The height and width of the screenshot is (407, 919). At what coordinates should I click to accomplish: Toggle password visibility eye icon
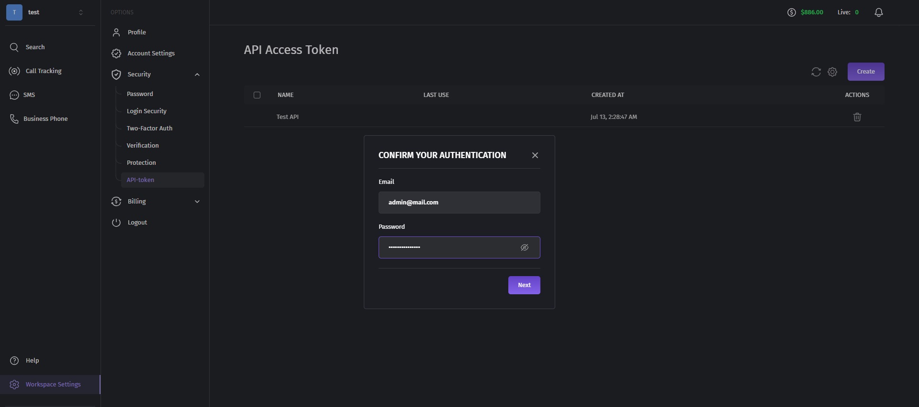(525, 247)
